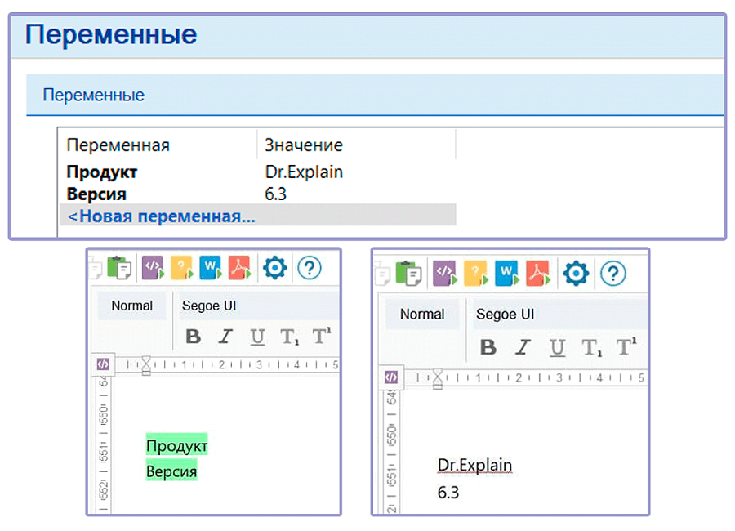This screenshot has width=735, height=531.
Task: Click the green 'Продукт' placeholder in the editor
Action: (x=176, y=445)
